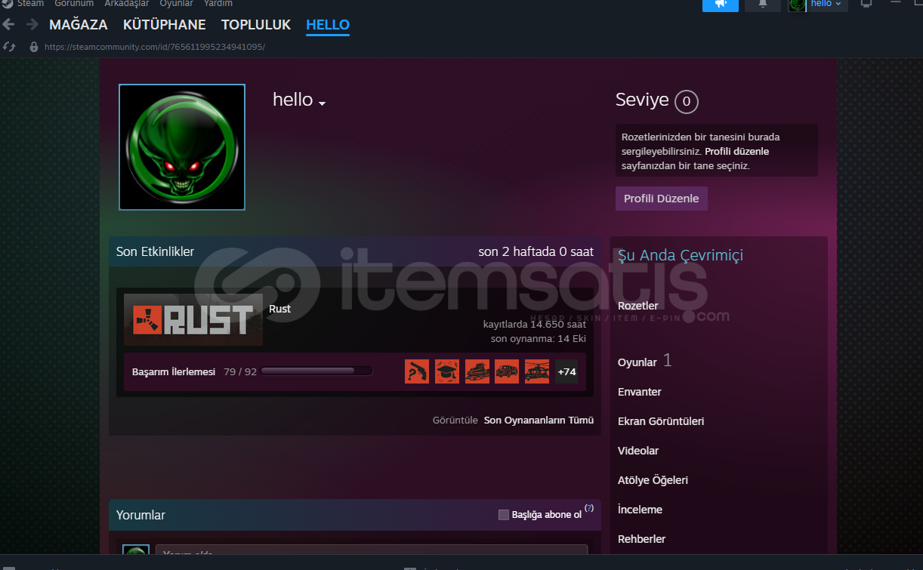The width and height of the screenshot is (923, 570).
Task: Open the revolver achievement icon
Action: coord(416,371)
